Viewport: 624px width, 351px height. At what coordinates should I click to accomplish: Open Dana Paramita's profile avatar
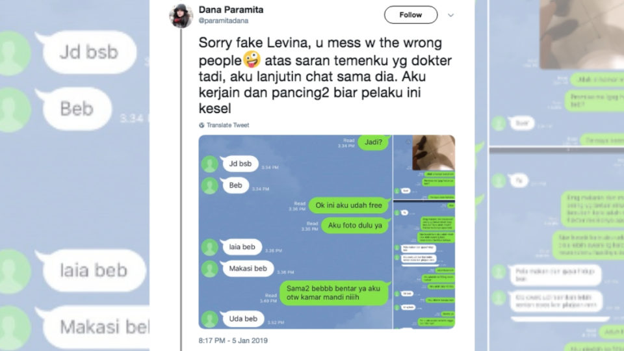[x=181, y=16]
